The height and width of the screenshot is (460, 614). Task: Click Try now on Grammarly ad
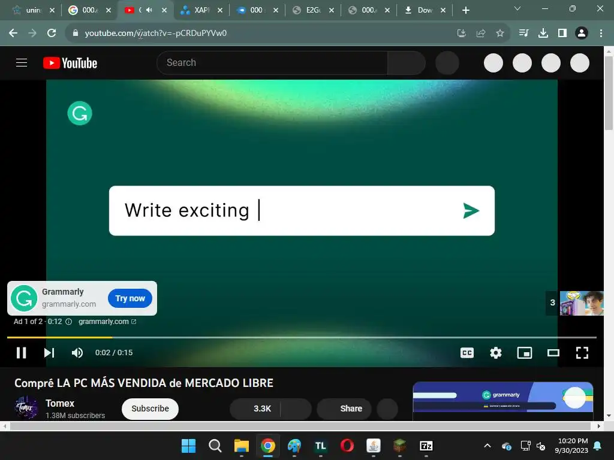point(130,298)
